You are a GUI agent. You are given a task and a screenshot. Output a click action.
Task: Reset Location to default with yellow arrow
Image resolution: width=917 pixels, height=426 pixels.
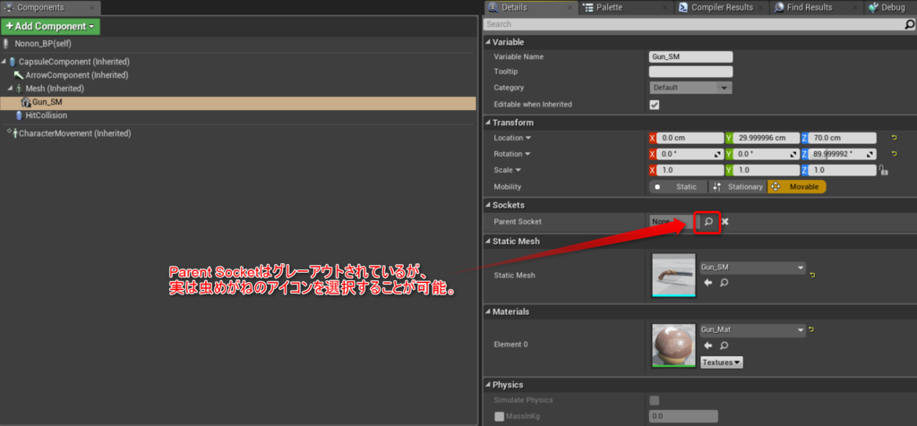(895, 138)
